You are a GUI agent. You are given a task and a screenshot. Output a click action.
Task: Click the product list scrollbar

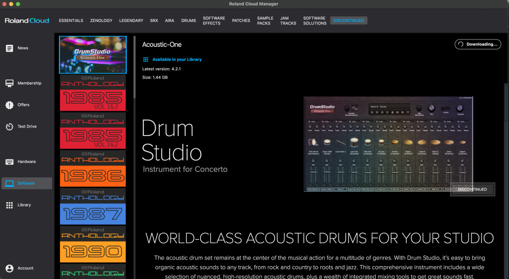tap(134, 67)
